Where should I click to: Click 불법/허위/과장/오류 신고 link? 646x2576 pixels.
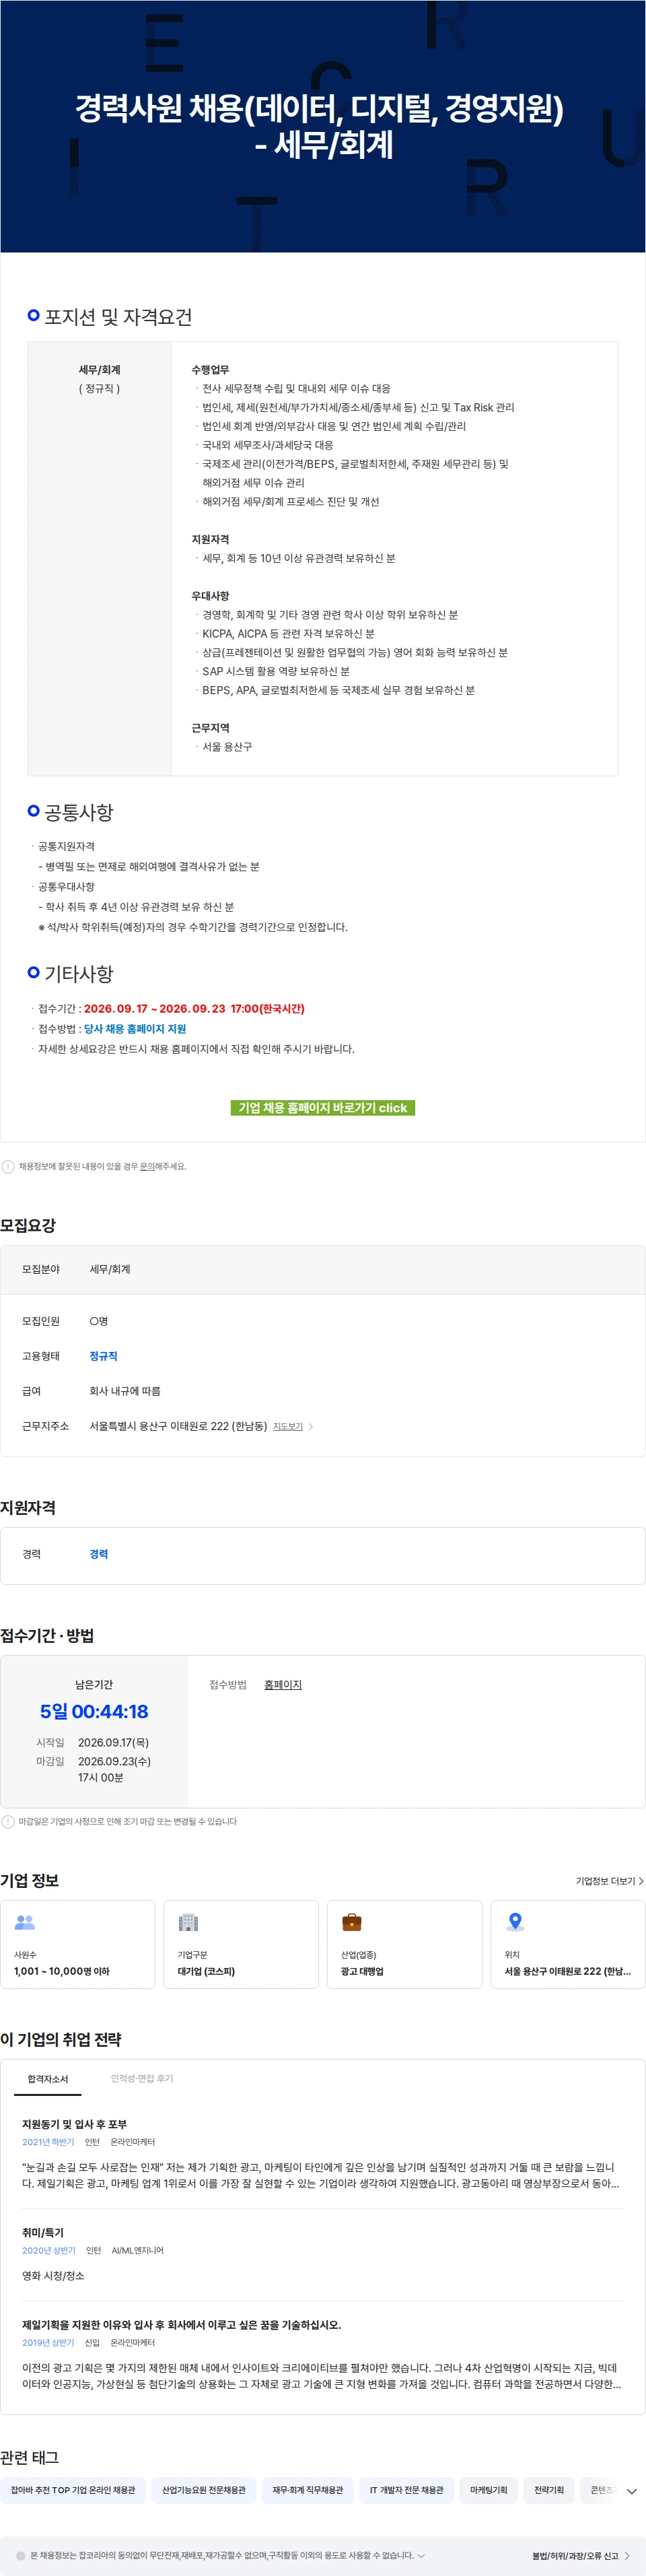580,2555
